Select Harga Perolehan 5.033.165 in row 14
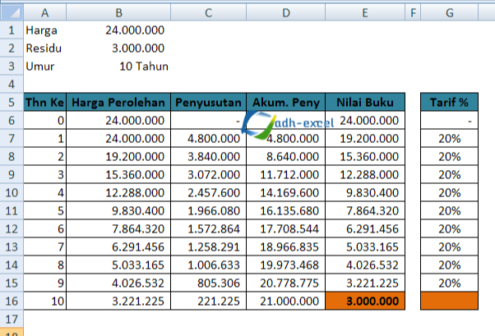This screenshot has height=336, width=495. [118, 265]
